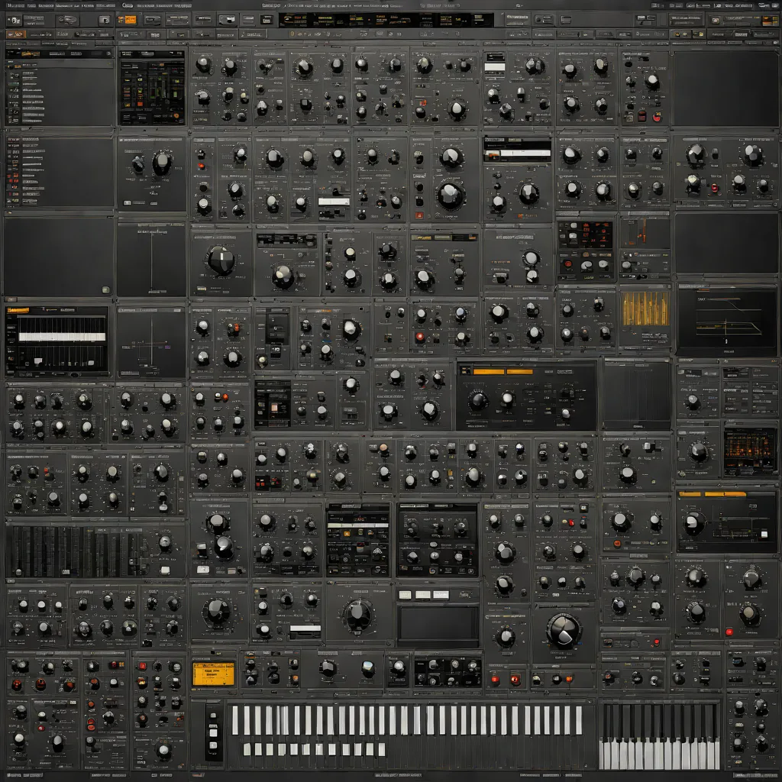Select the second orange tab on the black panel
The image size is (782, 782).
pos(519,372)
